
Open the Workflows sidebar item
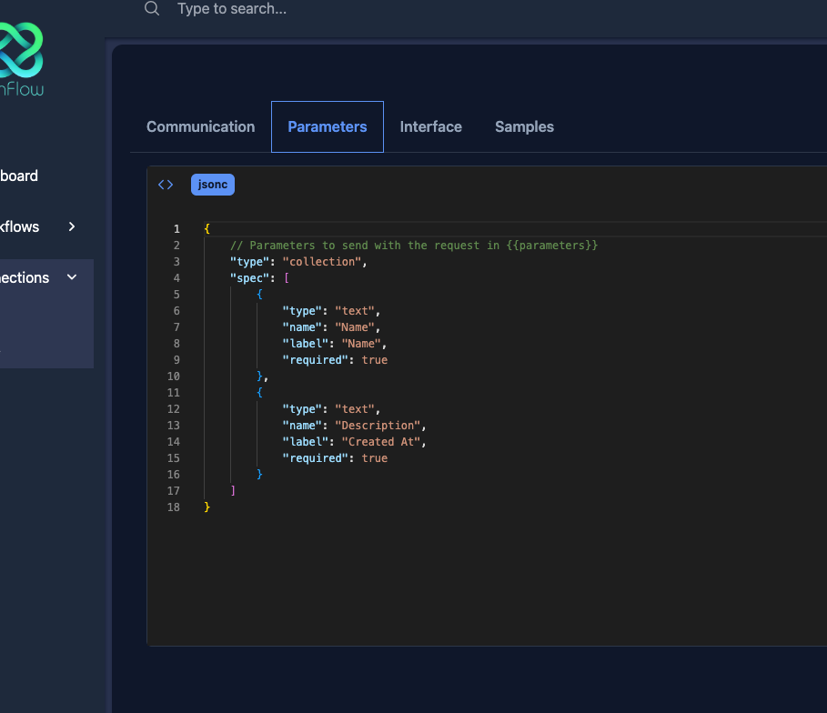pos(20,226)
